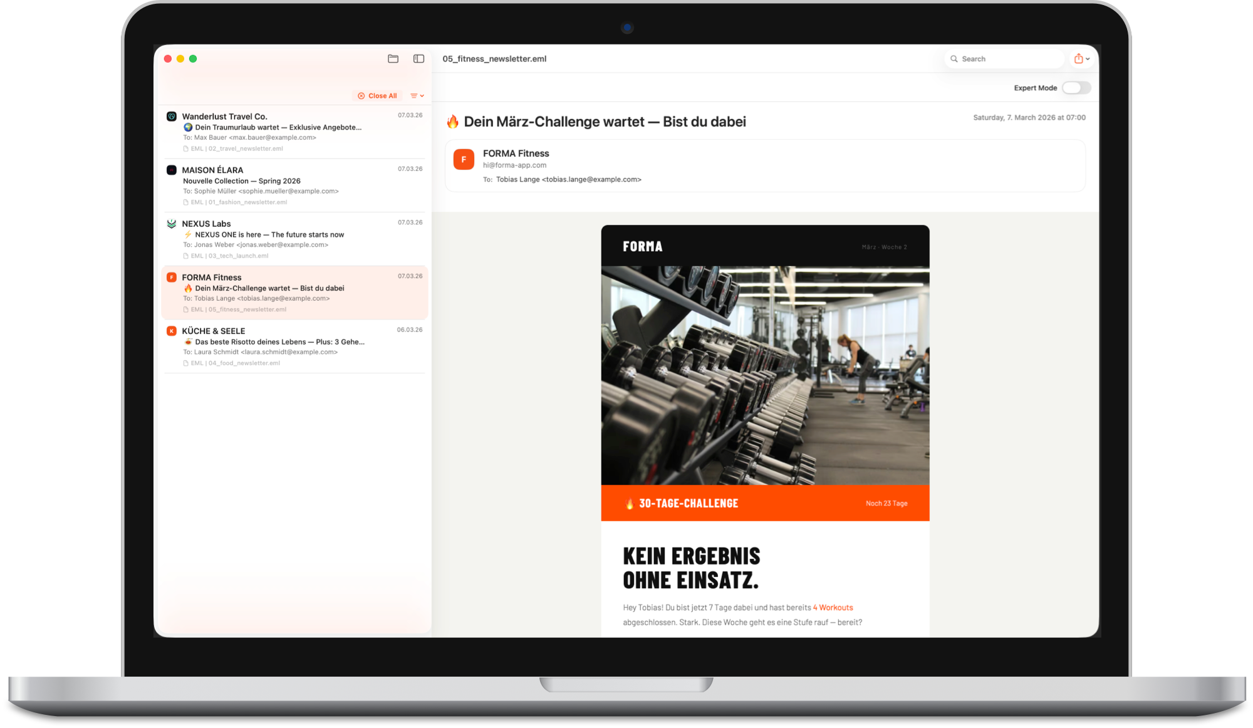Click the 05_fitness_newsletter.eml title tab

(494, 58)
